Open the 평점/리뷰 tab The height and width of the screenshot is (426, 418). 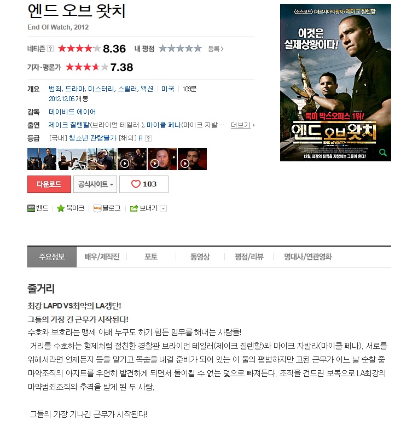[x=249, y=256]
